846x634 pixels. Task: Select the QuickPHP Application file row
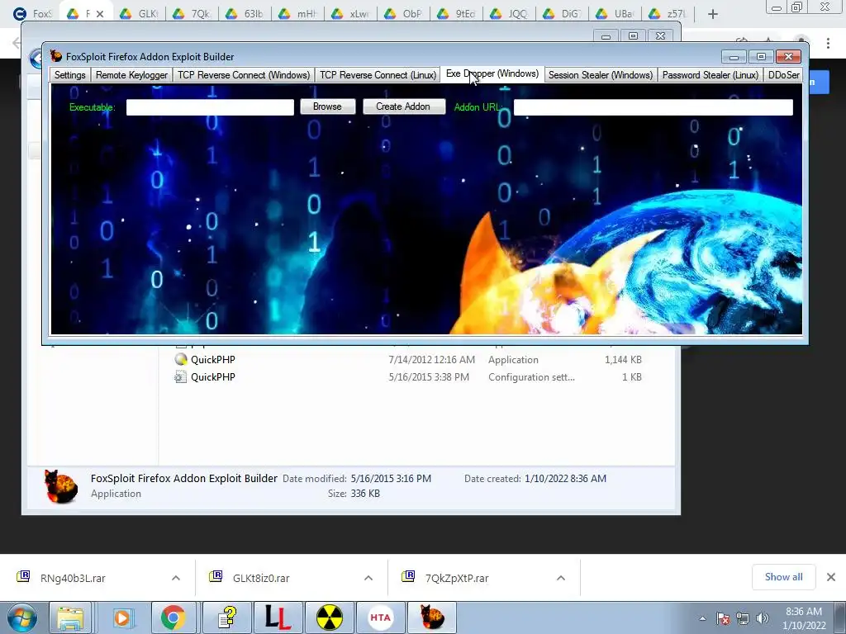point(408,360)
